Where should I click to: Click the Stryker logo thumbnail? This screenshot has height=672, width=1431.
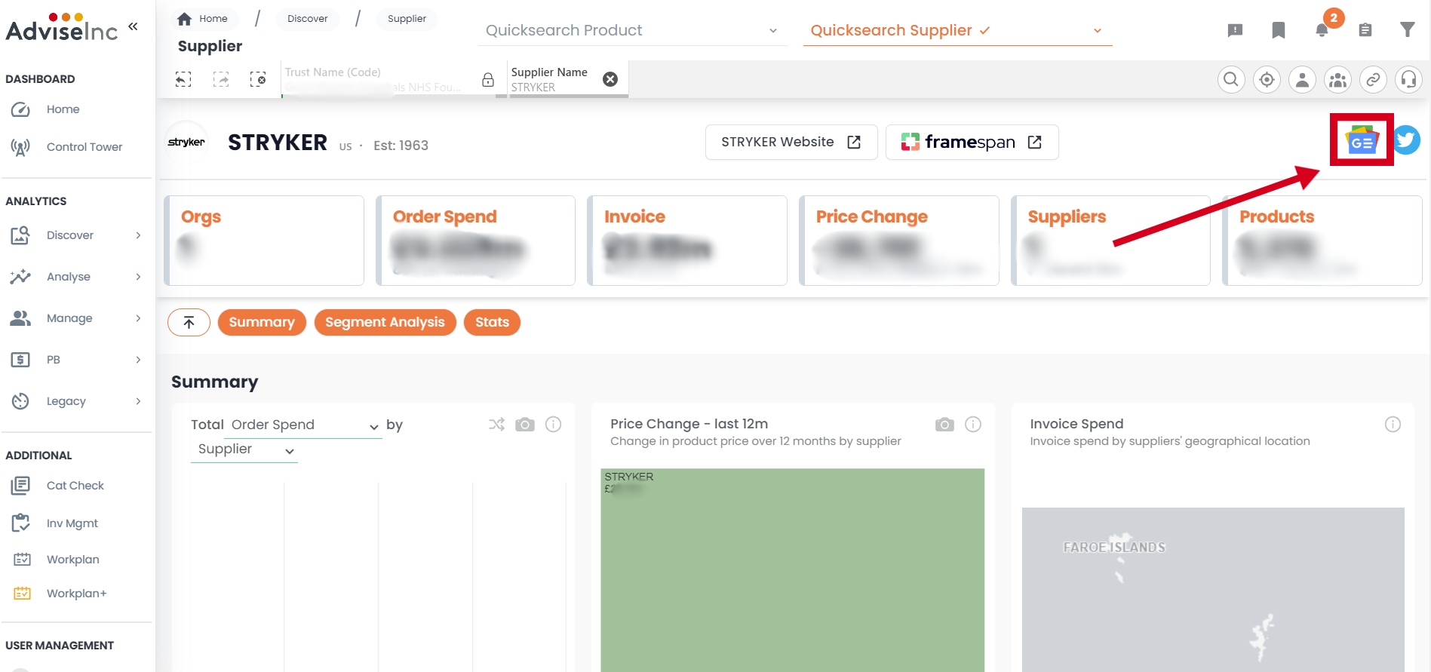coord(186,142)
